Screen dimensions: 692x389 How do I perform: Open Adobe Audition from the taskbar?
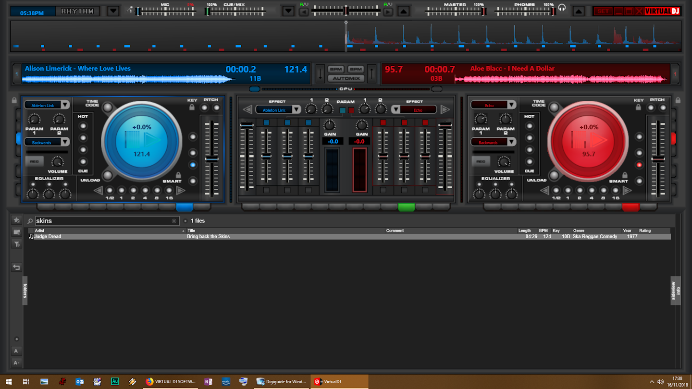point(115,381)
